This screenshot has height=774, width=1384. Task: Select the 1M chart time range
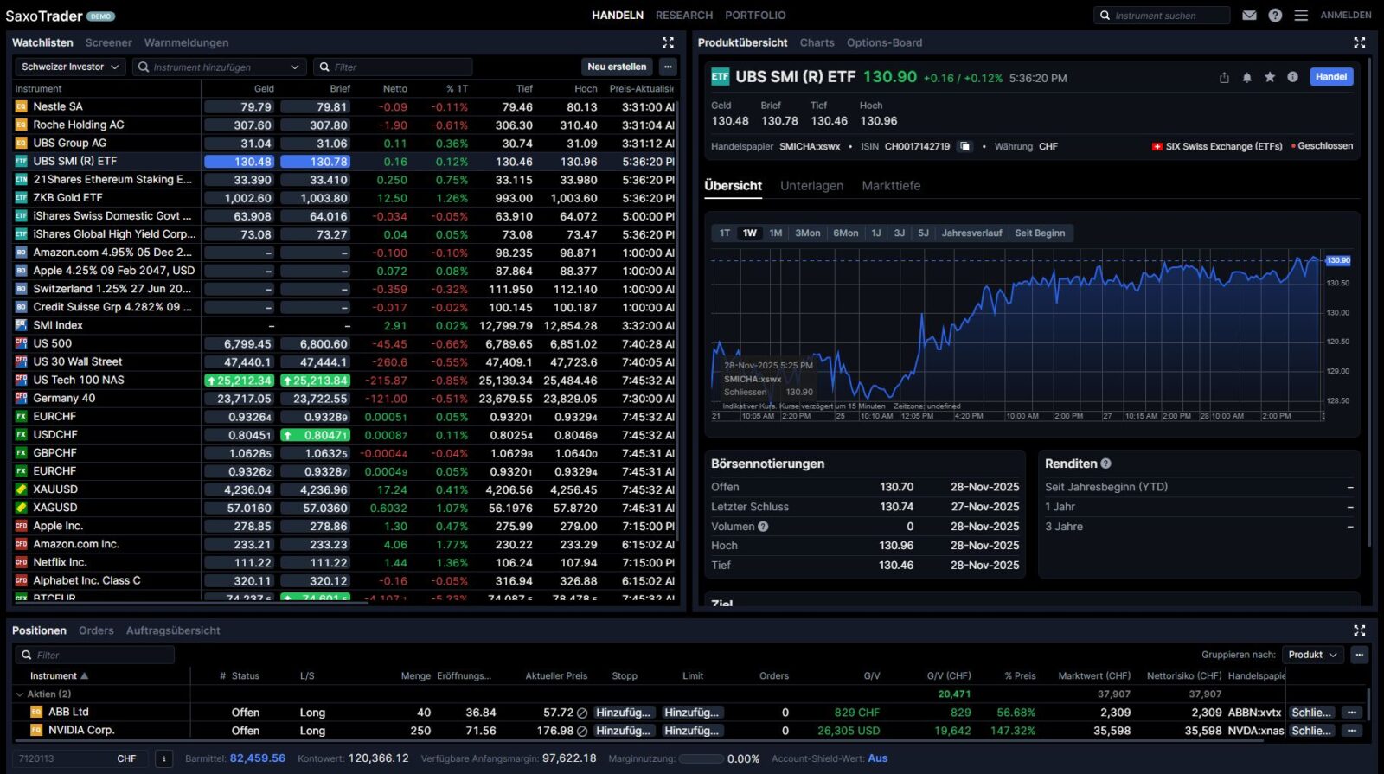(x=776, y=233)
